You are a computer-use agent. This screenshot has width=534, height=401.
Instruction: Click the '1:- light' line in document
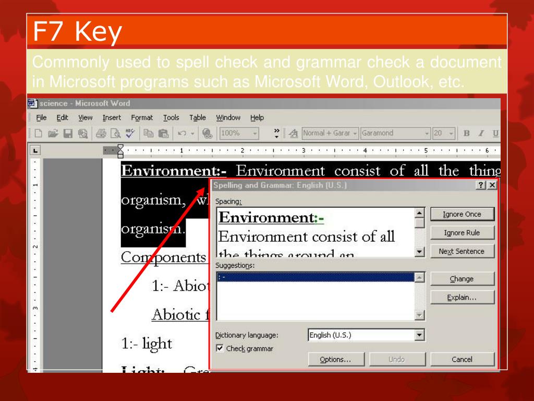click(x=147, y=344)
